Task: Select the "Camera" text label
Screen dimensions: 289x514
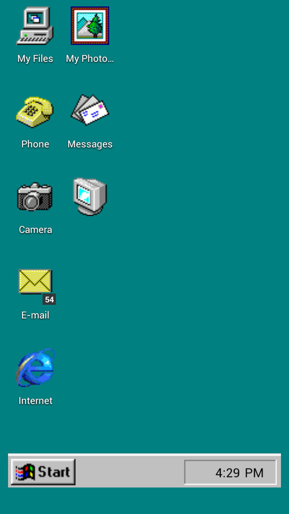Action: pos(35,230)
